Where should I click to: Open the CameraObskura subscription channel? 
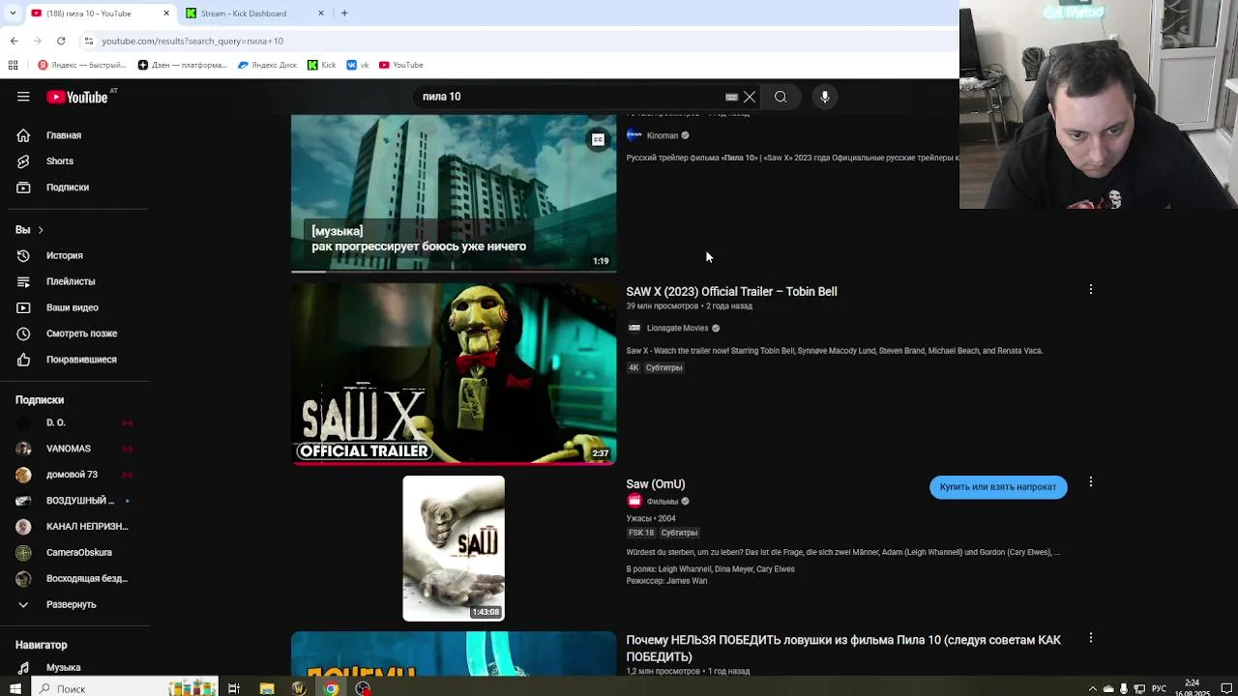[79, 553]
